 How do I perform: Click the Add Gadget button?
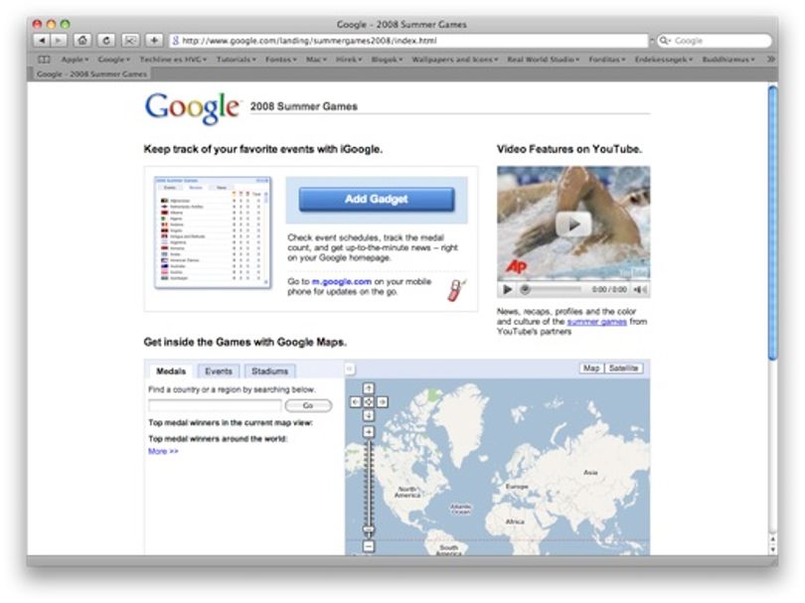tap(377, 199)
